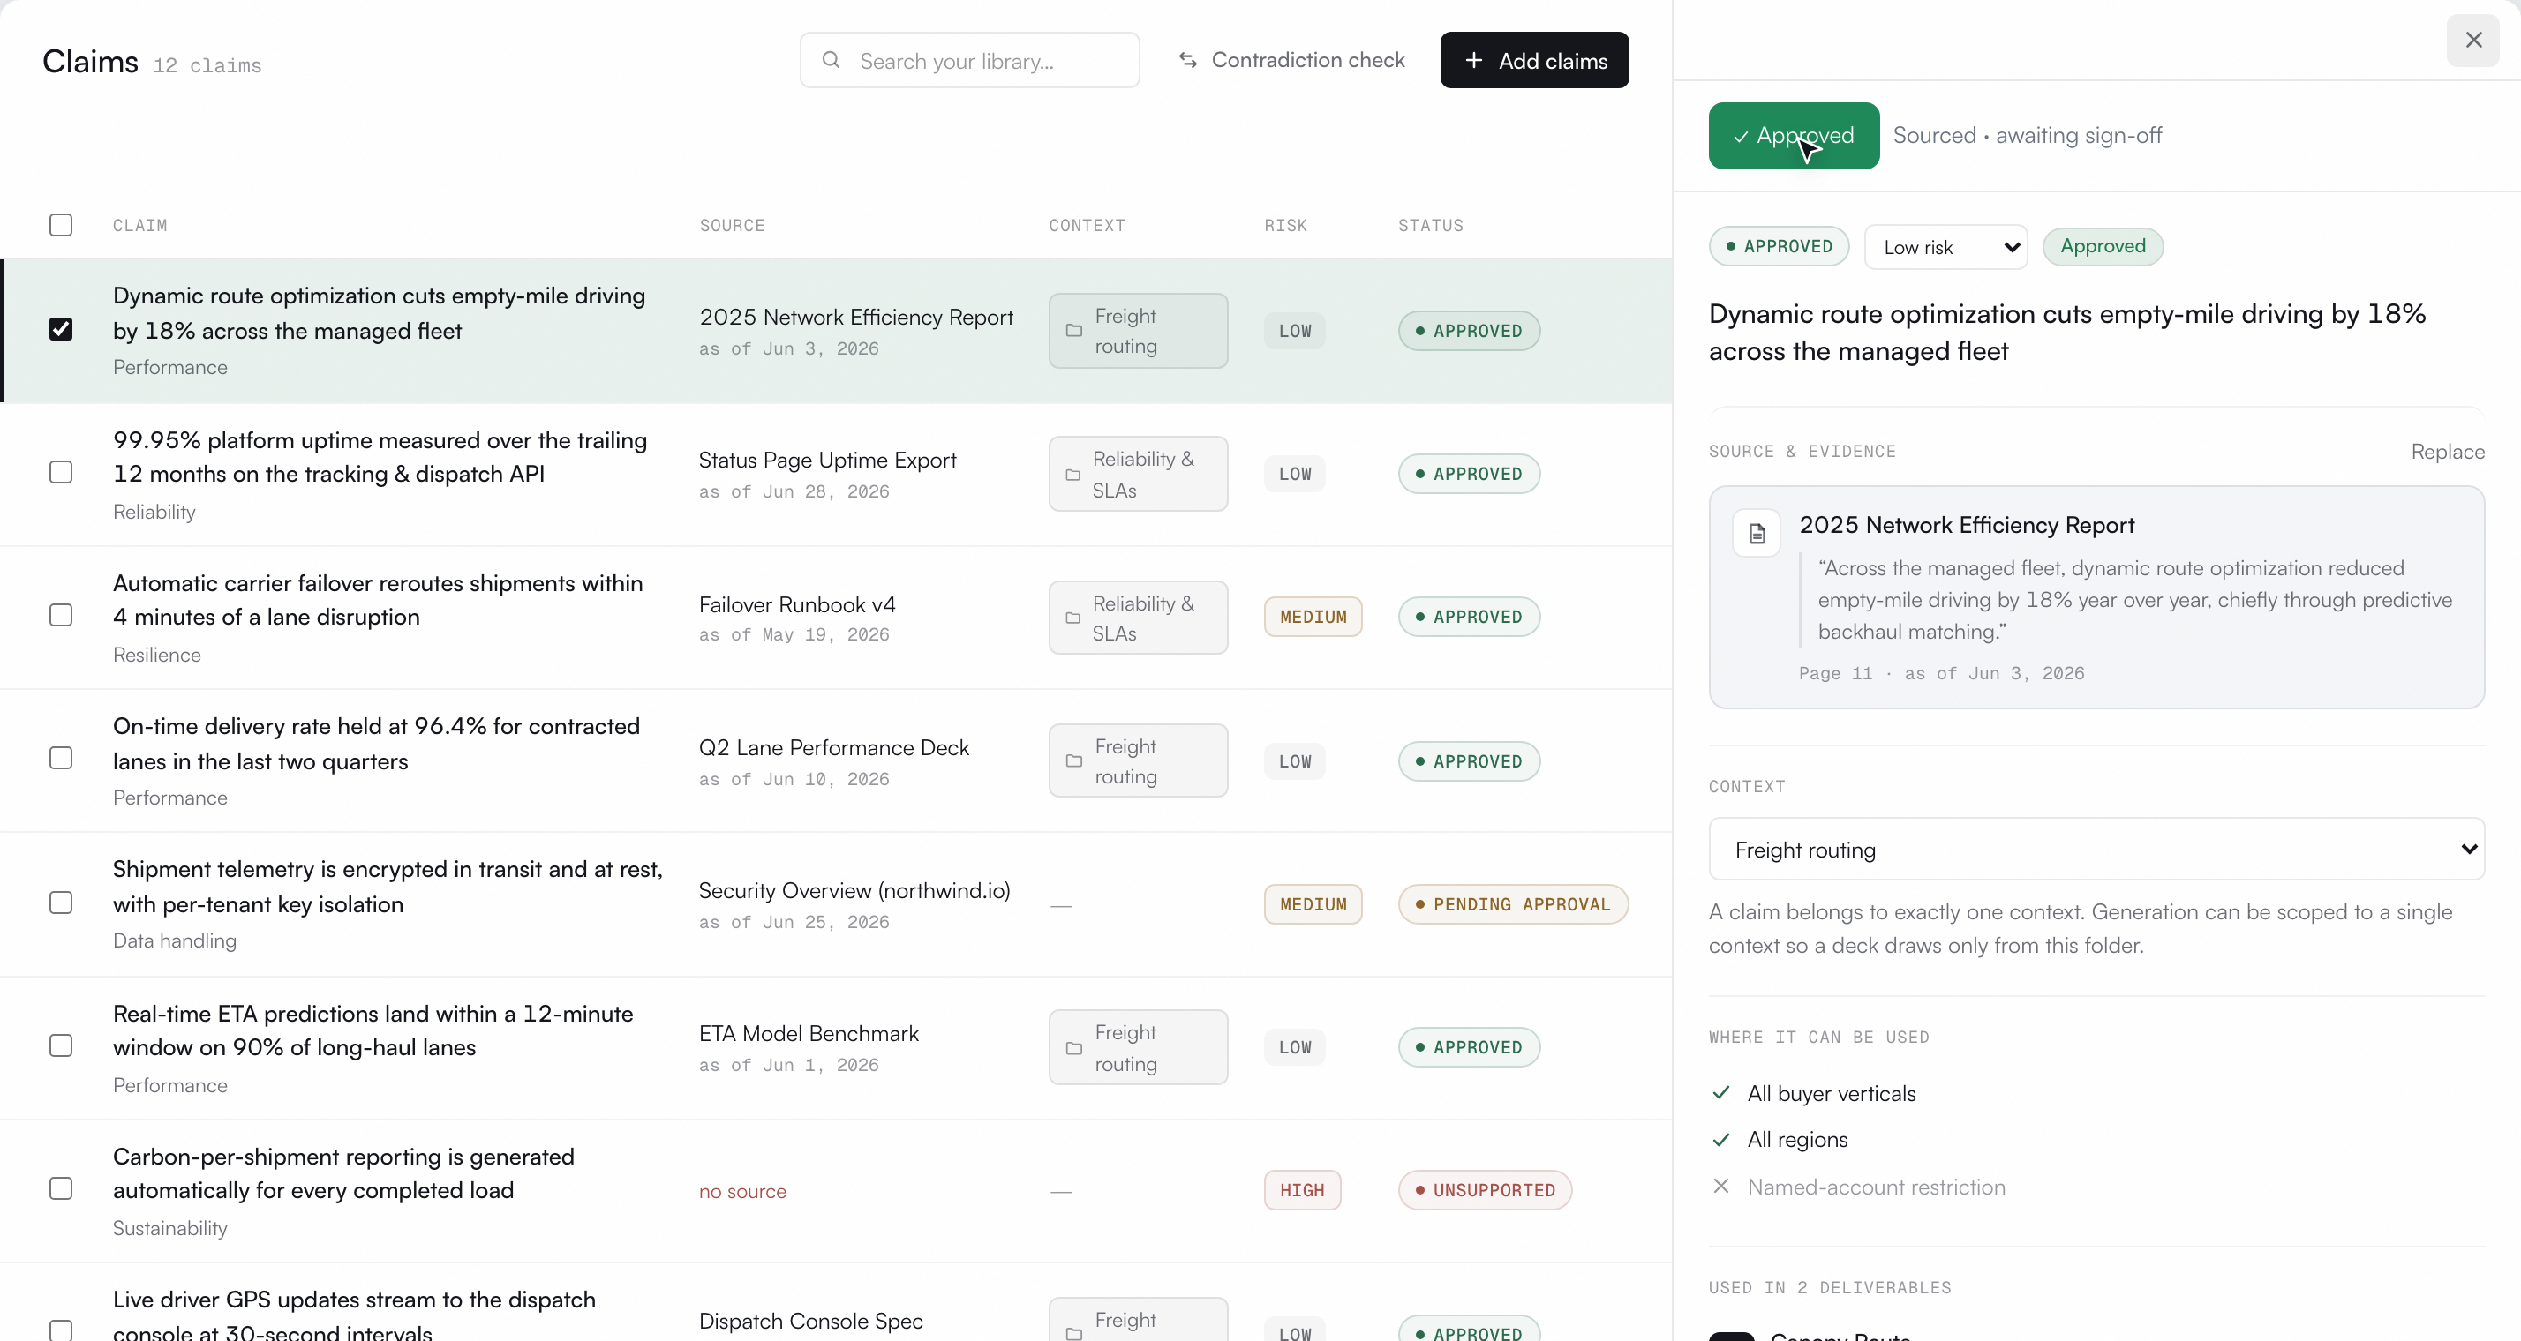Click the UNSUPPORTED status badge
This screenshot has height=1341, width=2521.
[x=1485, y=1190]
